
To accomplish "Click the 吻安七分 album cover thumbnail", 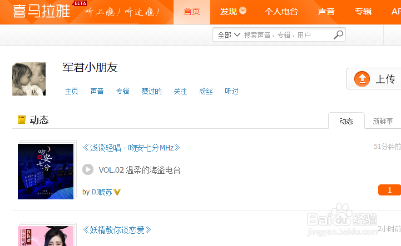I will (46, 172).
